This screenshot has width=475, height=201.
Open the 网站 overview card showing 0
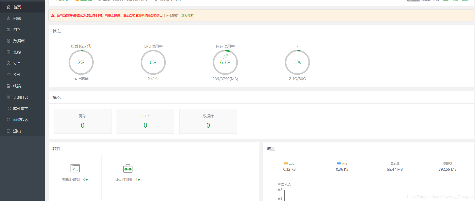83,121
